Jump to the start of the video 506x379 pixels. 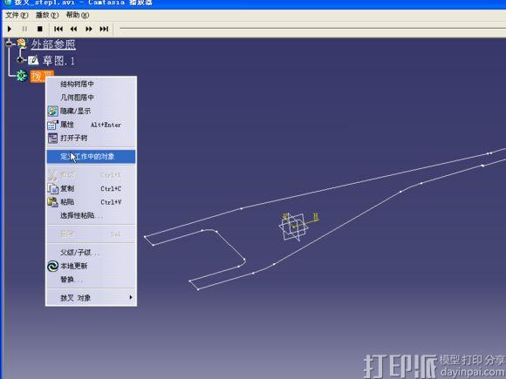(x=58, y=29)
